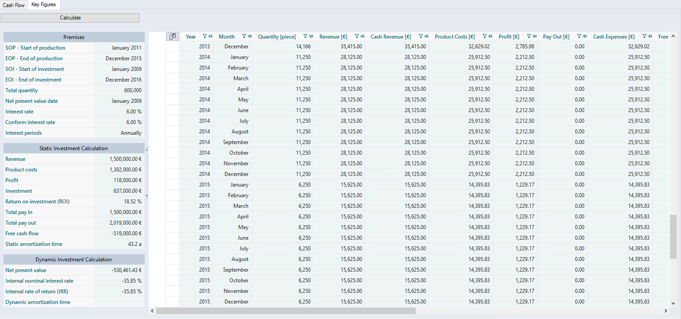Open the Pay Out [€] filter dropdown
Viewport: 681px width, 319px height.
579,37
